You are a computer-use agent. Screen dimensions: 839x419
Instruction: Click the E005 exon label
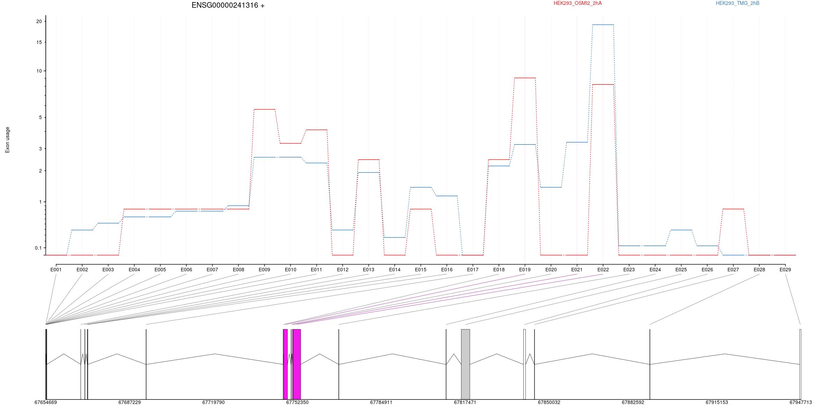160,270
